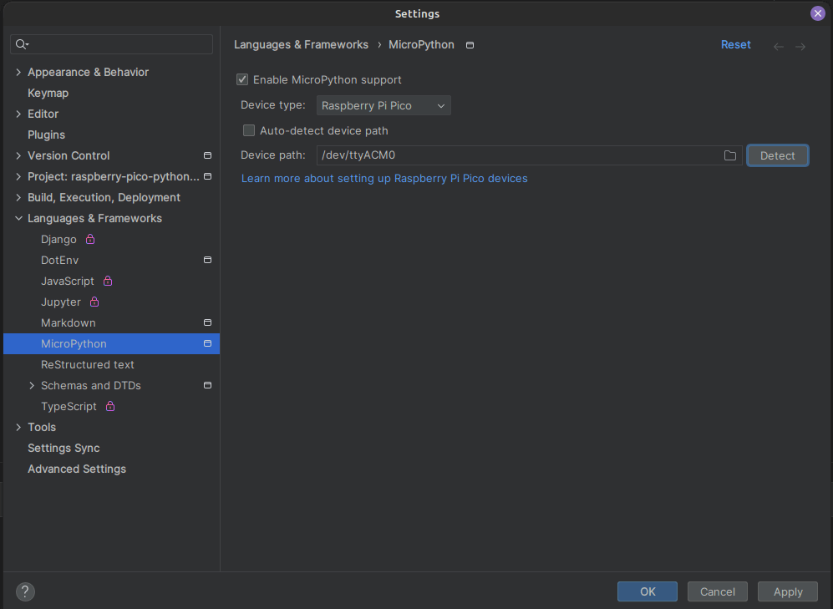Viewport: 833px width, 609px height.
Task: Click the forward navigation arrow
Action: [800, 47]
